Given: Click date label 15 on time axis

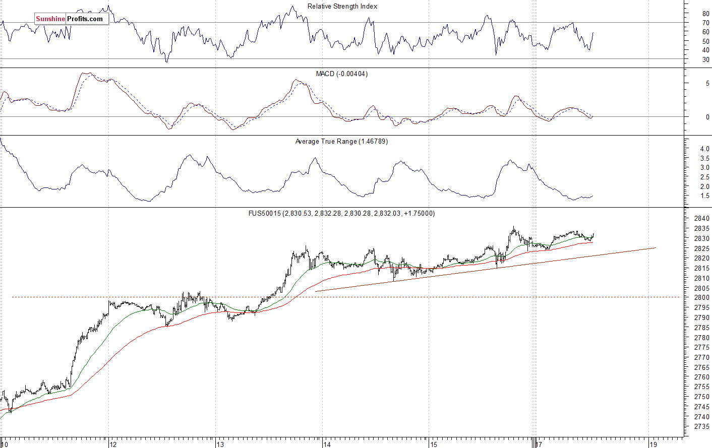Looking at the screenshot, I should (x=434, y=444).
